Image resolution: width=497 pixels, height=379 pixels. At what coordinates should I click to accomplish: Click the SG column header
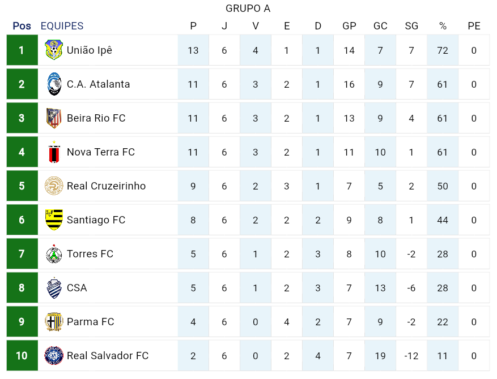click(x=411, y=26)
